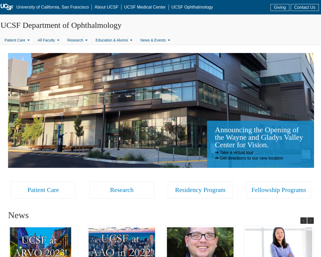
Task: Advance to next news slide arrow
Action: [310, 221]
